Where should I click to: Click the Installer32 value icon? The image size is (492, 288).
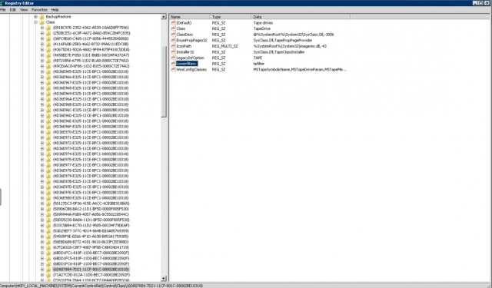tap(173, 52)
